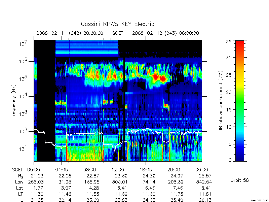Click the SCET tick label '12:00'
Image resolution: width=269 pixels, height=202 pixels.
pos(118,170)
